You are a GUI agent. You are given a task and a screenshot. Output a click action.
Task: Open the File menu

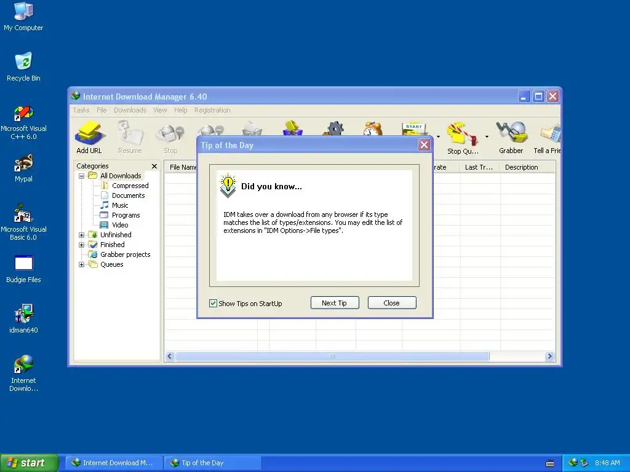[x=102, y=110]
